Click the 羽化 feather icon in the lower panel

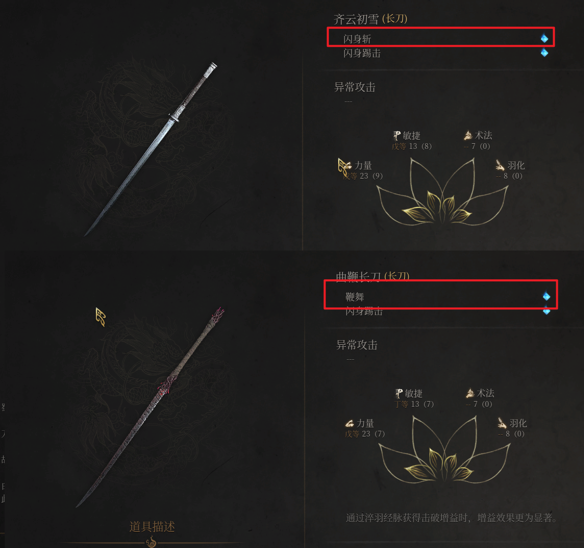(502, 423)
